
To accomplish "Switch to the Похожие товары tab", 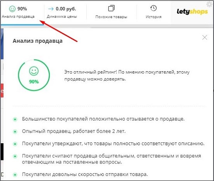I will point(111,13).
